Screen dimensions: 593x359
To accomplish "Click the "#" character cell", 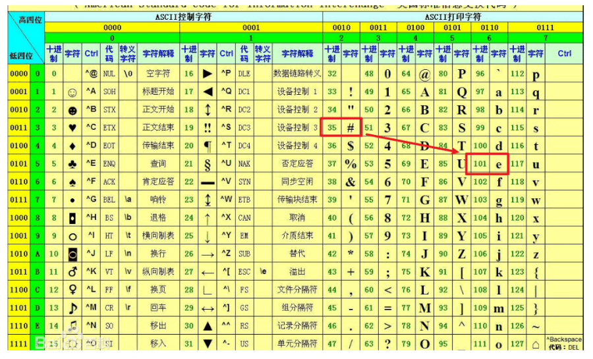I will 351,128.
